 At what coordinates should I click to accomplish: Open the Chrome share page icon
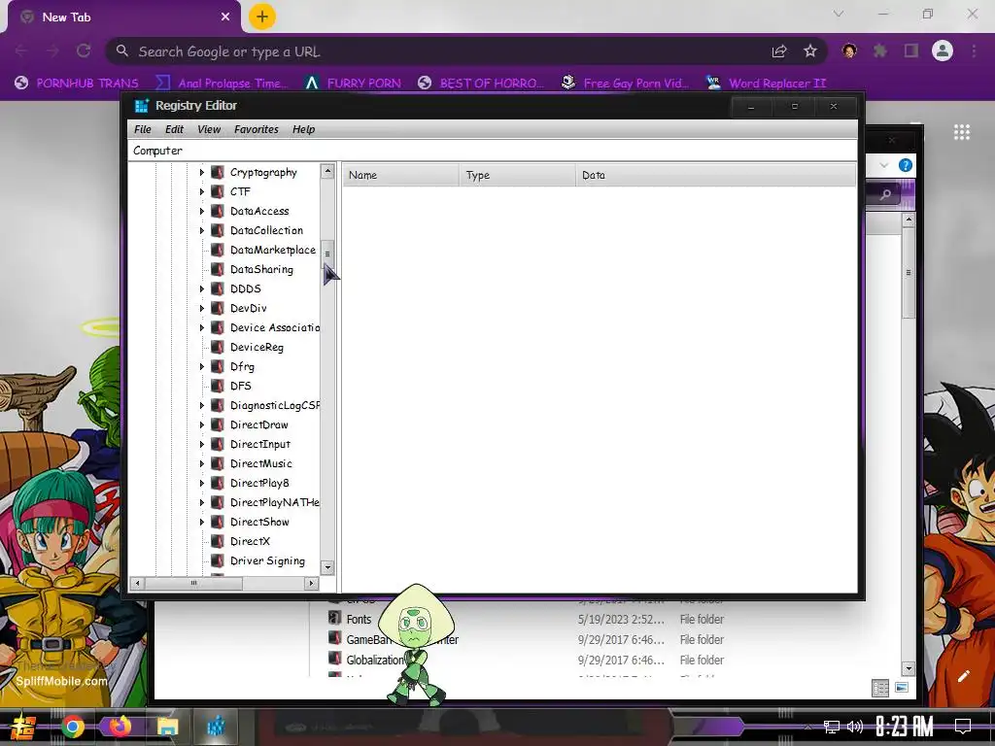[779, 51]
